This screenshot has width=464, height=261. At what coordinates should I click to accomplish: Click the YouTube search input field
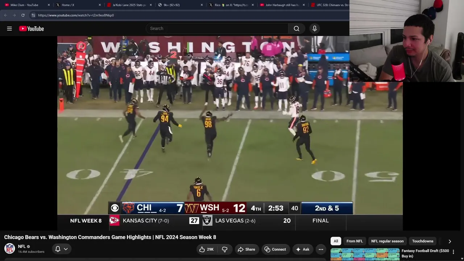[217, 29]
